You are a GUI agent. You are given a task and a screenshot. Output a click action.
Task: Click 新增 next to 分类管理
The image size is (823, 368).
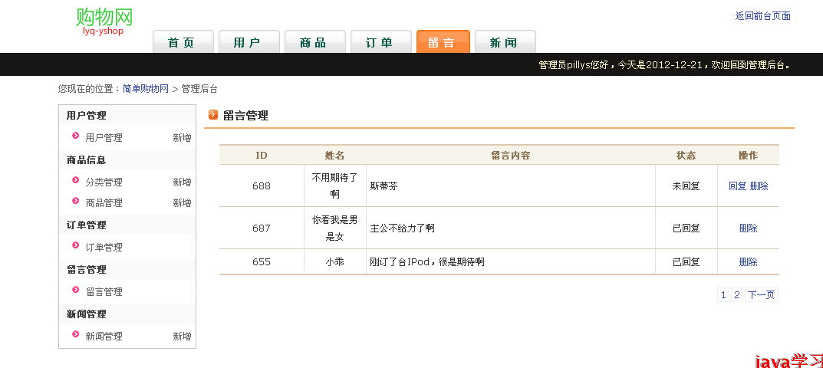coord(182,182)
